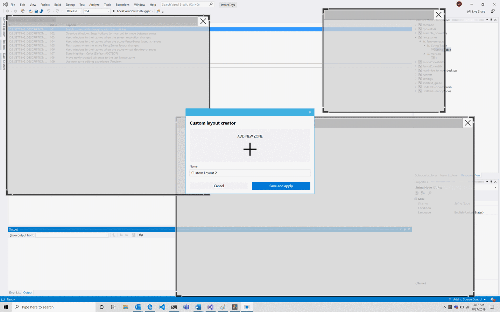The height and width of the screenshot is (312, 500).
Task: Unpin the Output window auto-hide pin
Action: [x=404, y=229]
